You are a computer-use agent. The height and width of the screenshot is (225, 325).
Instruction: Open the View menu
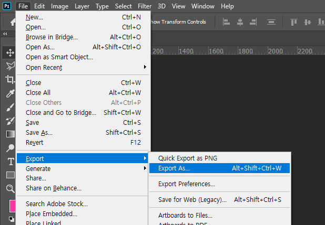point(178,6)
